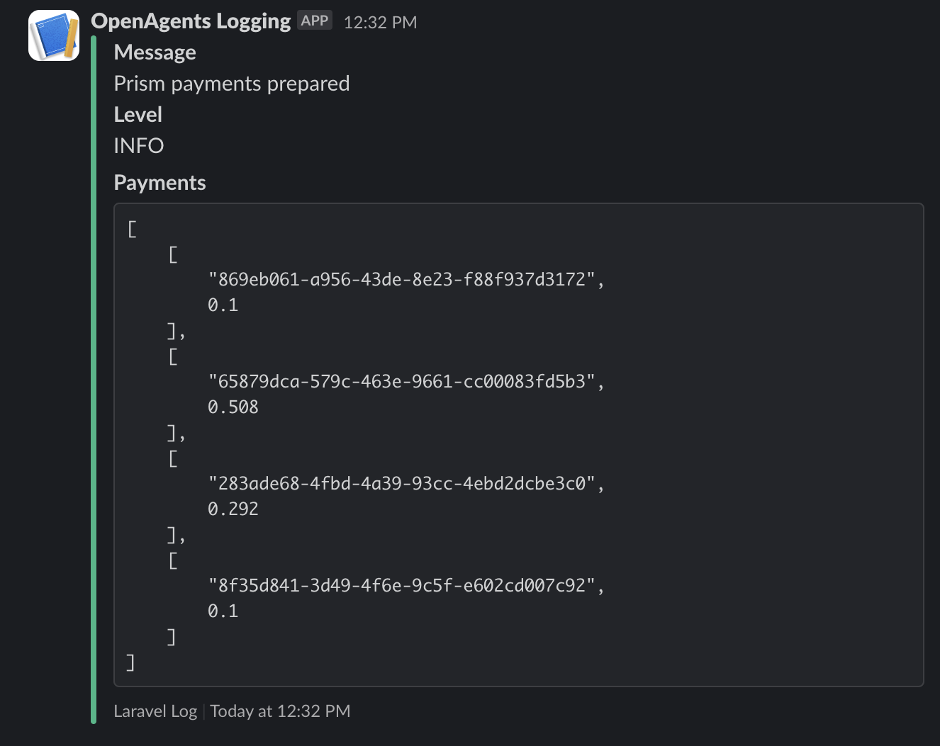
Task: Click the payment ID starting with 869eb061
Action: tap(402, 280)
